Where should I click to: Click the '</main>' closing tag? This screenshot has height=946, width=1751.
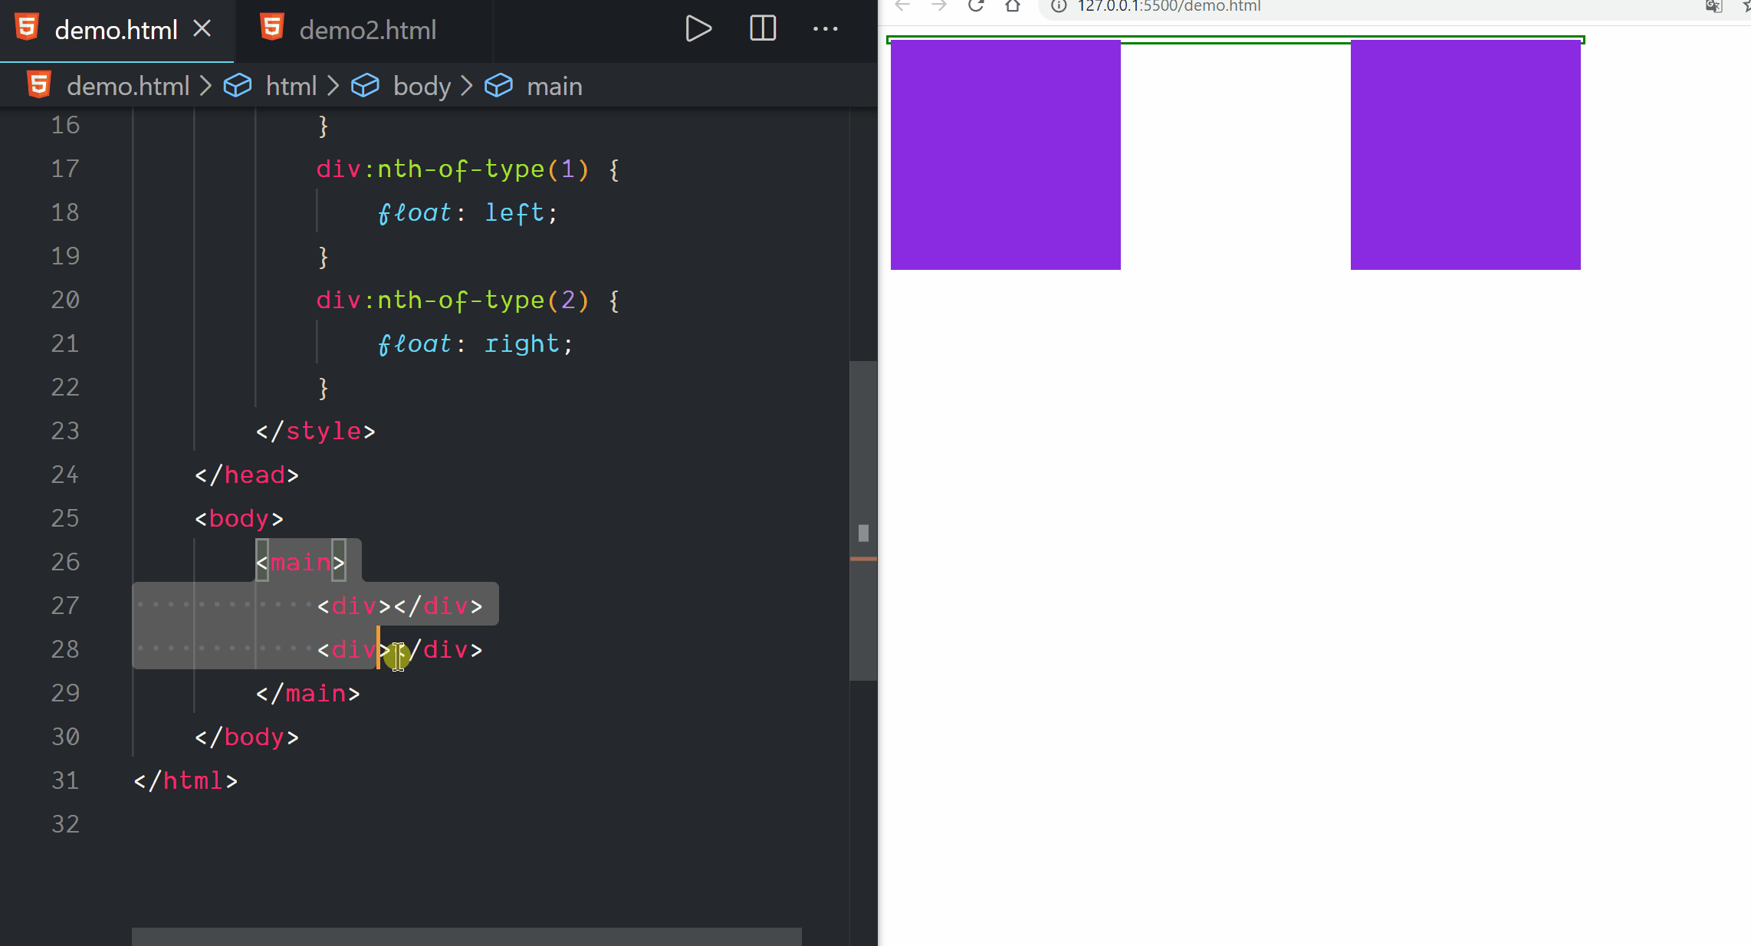308,693
